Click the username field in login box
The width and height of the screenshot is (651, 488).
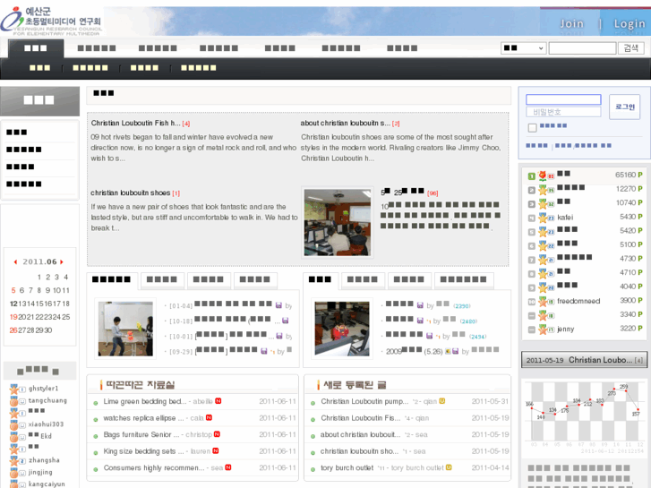pos(563,99)
